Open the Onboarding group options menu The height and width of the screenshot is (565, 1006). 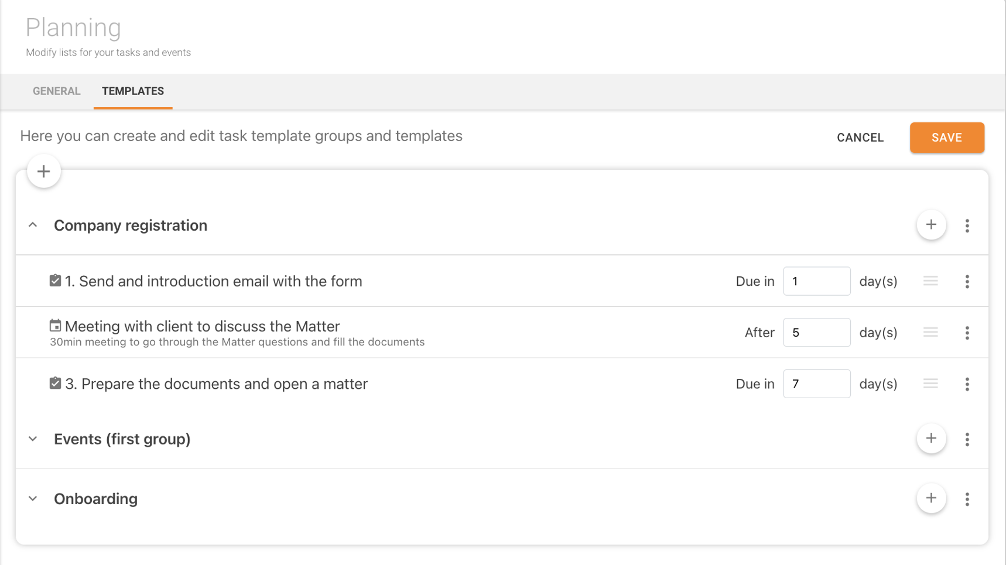pos(967,499)
